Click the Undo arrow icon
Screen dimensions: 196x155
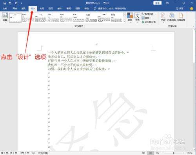pos(10,3)
